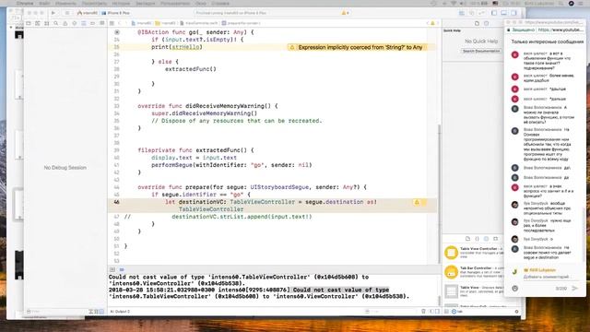Click the object library filter field
Screen dimensions: 590x332
coord(483,312)
